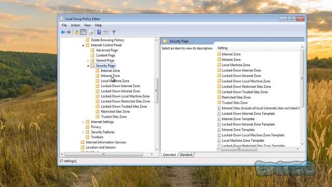This screenshot has height=187, width=332.
Task: Select Local Machine Zone in the tree
Action: (115, 81)
